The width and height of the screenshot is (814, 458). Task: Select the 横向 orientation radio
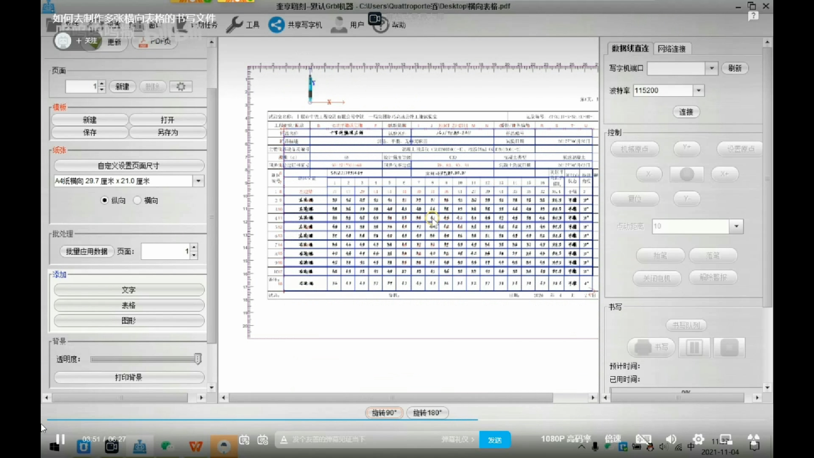[137, 200]
